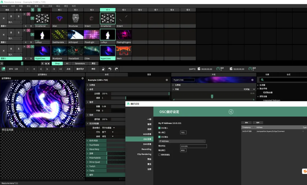Enable the 使用安装包 checkbox
This screenshot has height=185, width=307.
coord(159,155)
